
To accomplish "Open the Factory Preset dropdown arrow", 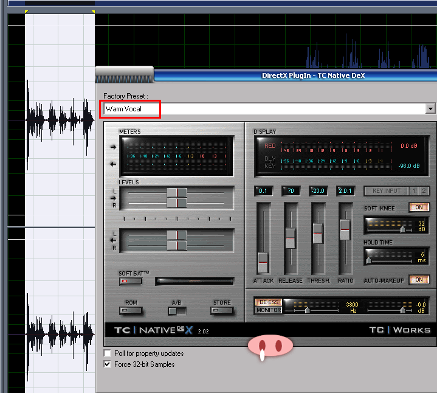I will click(430, 108).
